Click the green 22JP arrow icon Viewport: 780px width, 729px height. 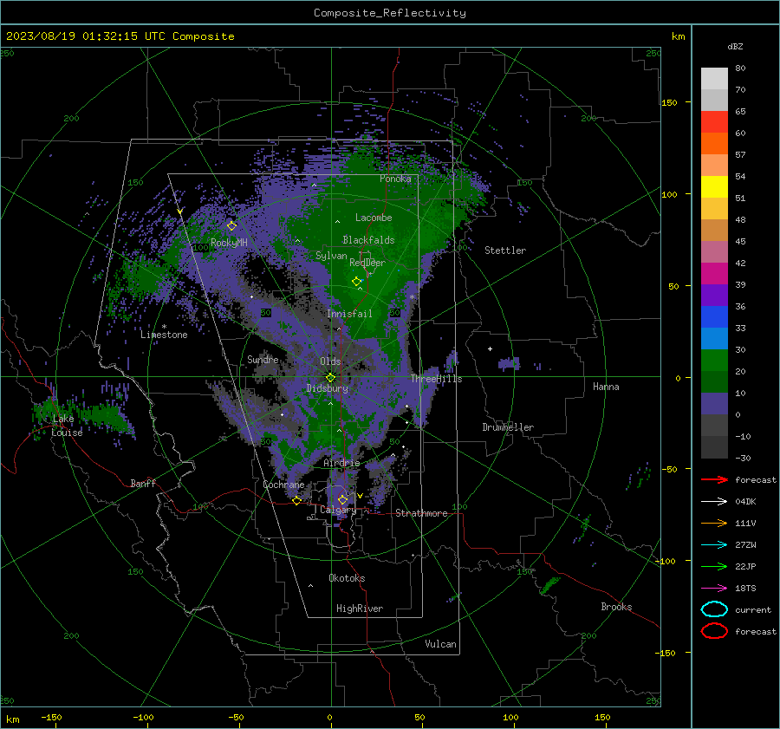[714, 566]
